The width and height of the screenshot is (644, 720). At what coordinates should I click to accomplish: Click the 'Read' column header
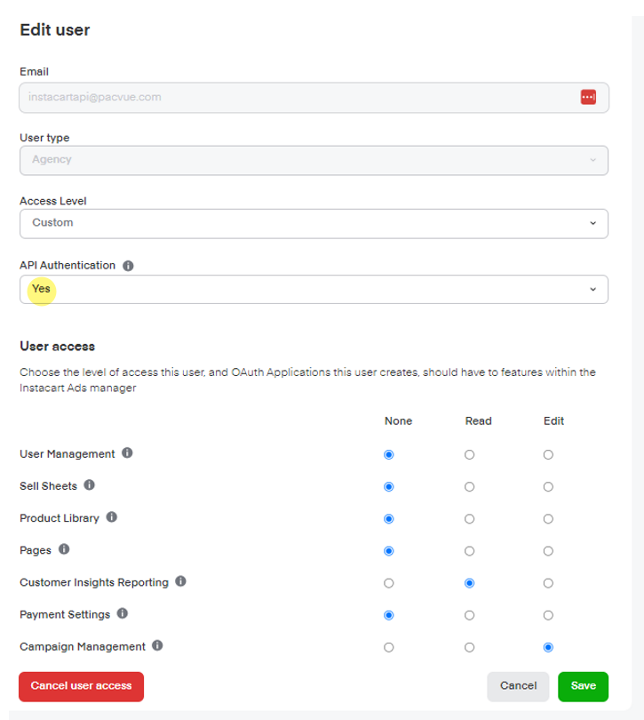478,421
